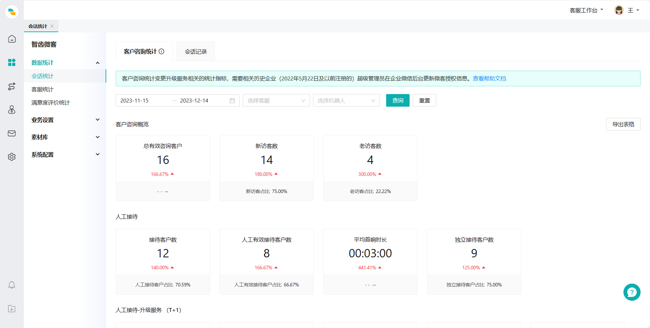
Task: Click the 查询 button
Action: click(398, 100)
